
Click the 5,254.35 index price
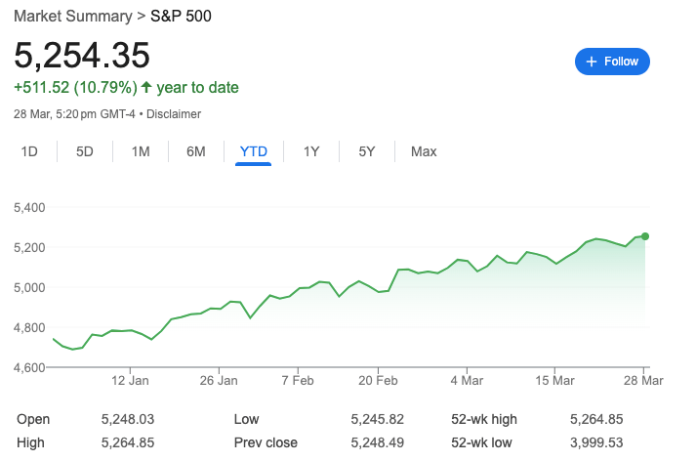point(82,55)
